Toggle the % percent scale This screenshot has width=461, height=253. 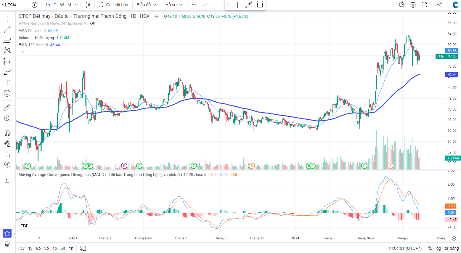coord(430,248)
